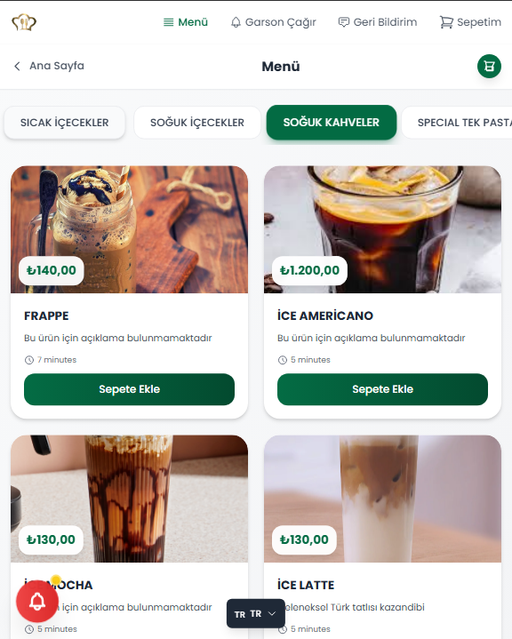Open the SPECIAL TEK PASTA category
Viewport: 512px width, 639px height.
[457, 123]
